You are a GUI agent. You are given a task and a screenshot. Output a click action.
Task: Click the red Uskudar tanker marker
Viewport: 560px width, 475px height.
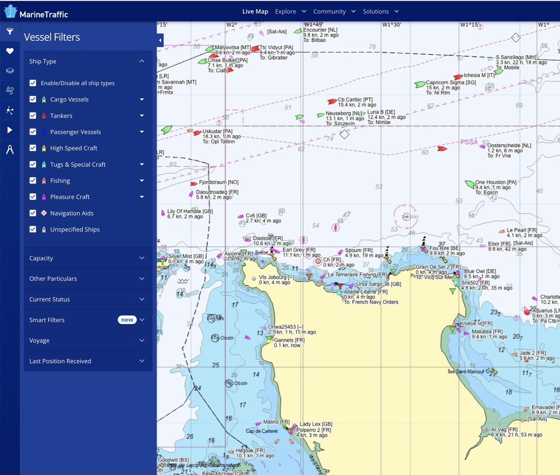click(197, 133)
